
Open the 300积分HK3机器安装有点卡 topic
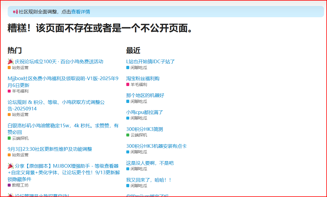(156, 146)
